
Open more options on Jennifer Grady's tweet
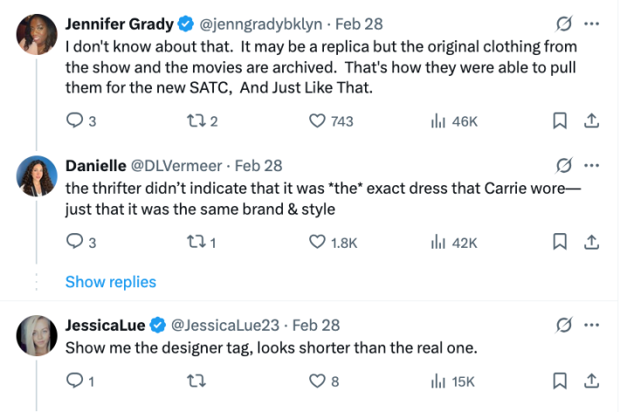(592, 24)
